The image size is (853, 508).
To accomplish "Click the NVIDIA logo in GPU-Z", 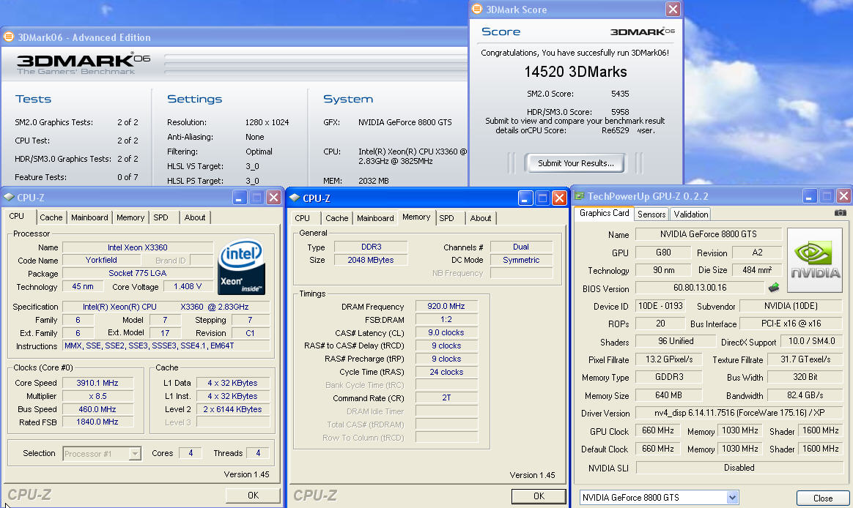I will click(x=815, y=261).
